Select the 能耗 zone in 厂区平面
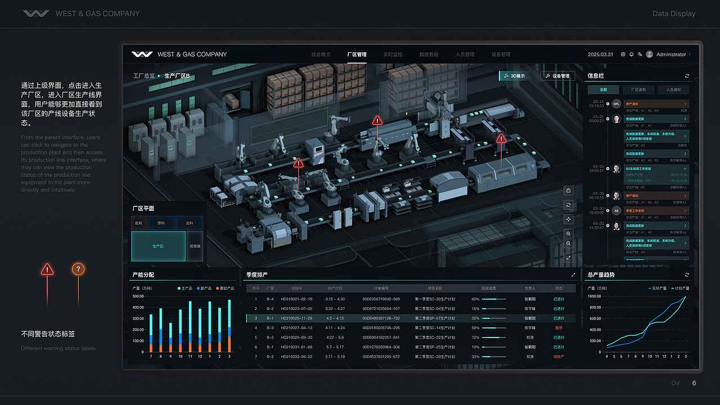The width and height of the screenshot is (720, 405). (138, 223)
